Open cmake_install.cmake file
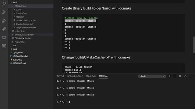Screen dimensions: 195x109 click(x=24, y=35)
